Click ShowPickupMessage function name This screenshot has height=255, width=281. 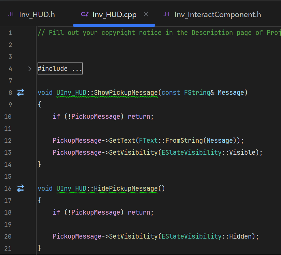126,92
